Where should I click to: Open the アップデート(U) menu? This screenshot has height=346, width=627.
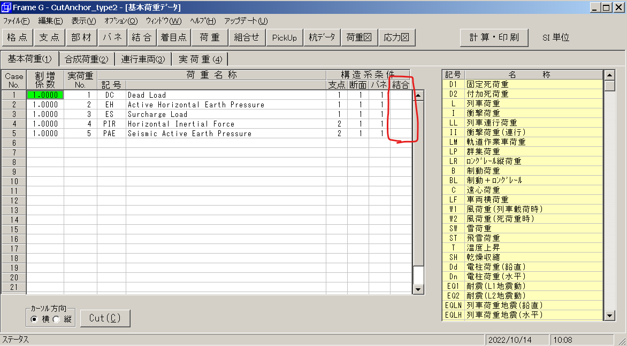[246, 21]
